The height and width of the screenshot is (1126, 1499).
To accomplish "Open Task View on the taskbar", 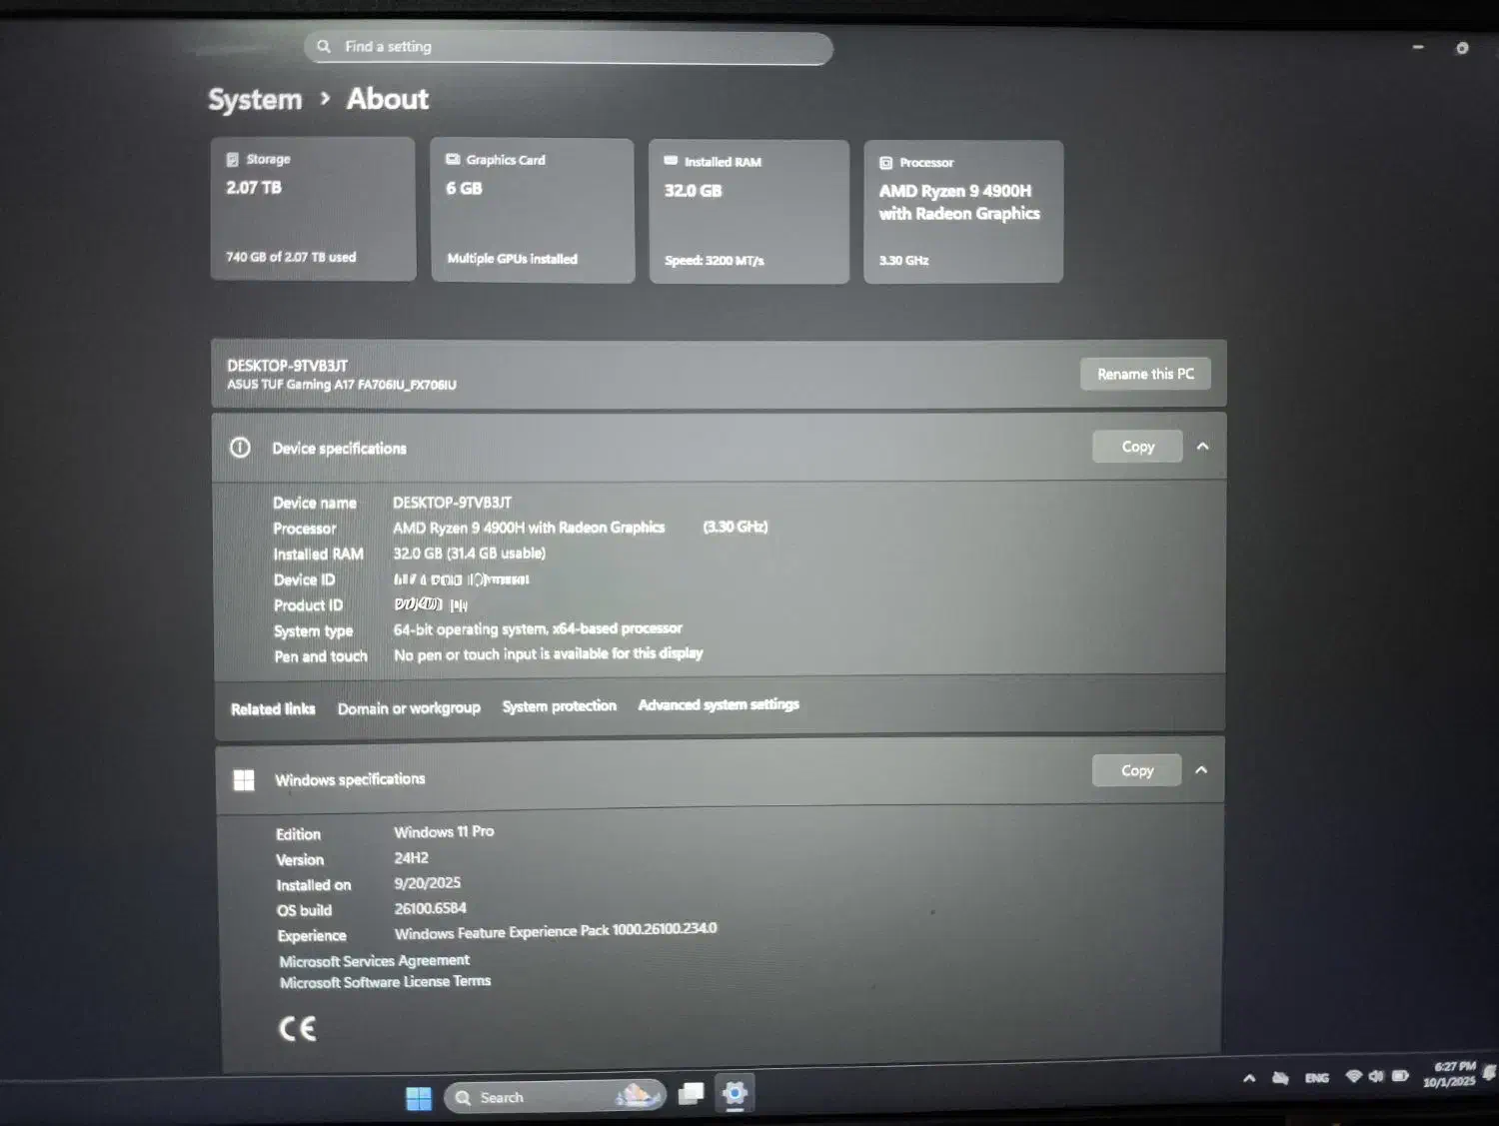I will (691, 1095).
